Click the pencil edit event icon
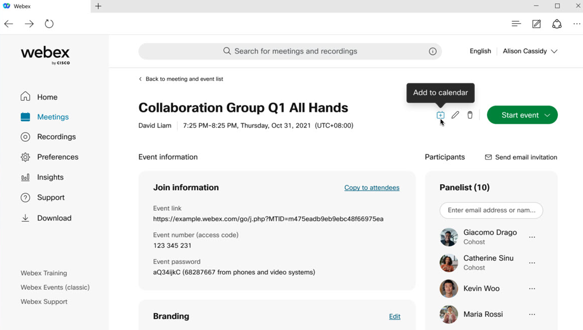583x330 pixels. (x=455, y=115)
